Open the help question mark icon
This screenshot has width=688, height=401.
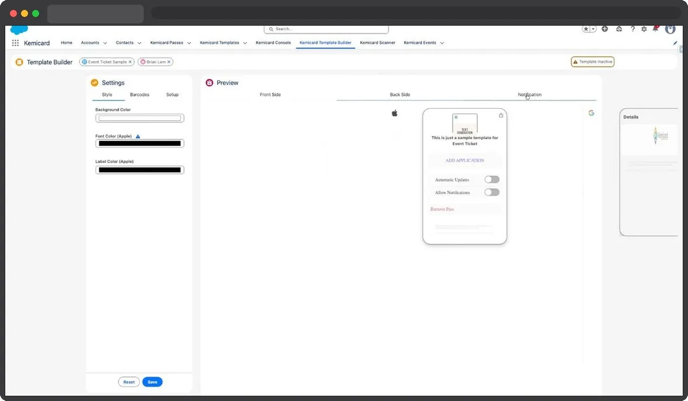[633, 29]
